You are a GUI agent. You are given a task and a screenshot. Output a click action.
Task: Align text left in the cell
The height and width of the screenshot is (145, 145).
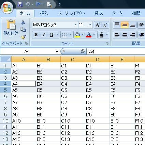117,35
